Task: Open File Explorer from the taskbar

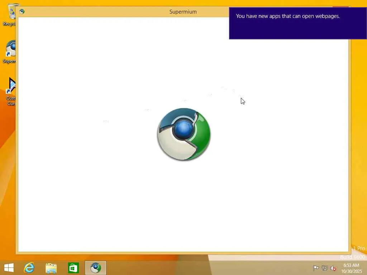Action: pos(51,268)
